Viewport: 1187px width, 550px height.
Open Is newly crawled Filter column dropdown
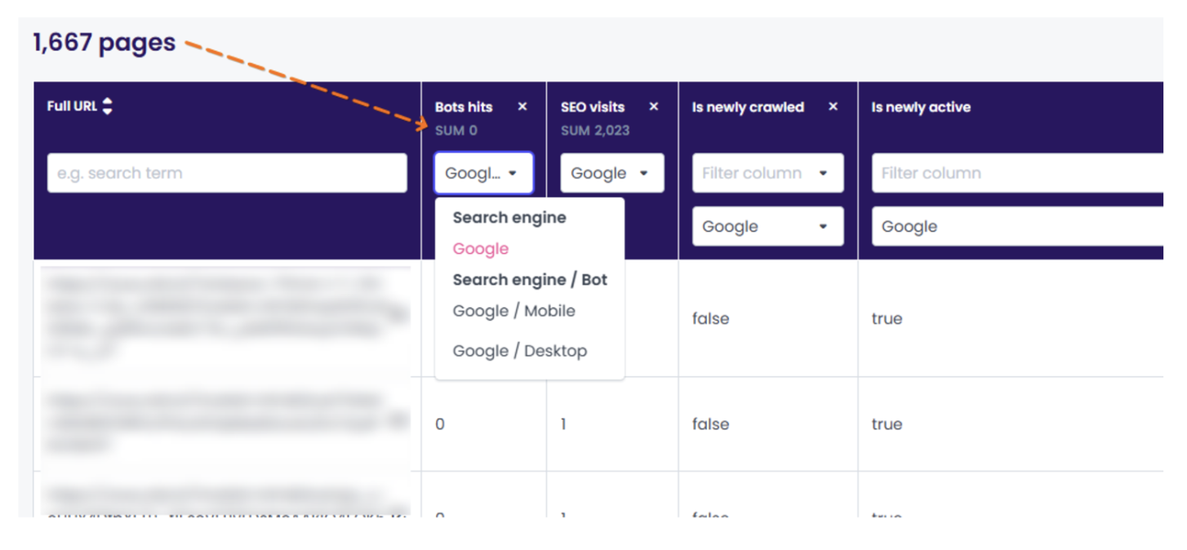[767, 173]
